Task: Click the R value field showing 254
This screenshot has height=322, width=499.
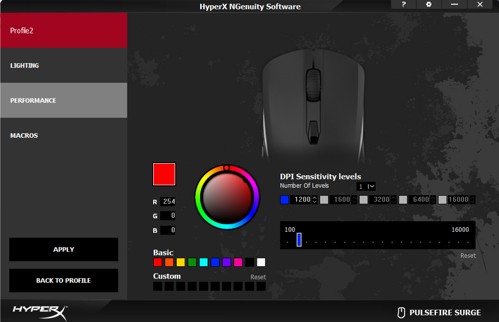Action: click(x=168, y=201)
